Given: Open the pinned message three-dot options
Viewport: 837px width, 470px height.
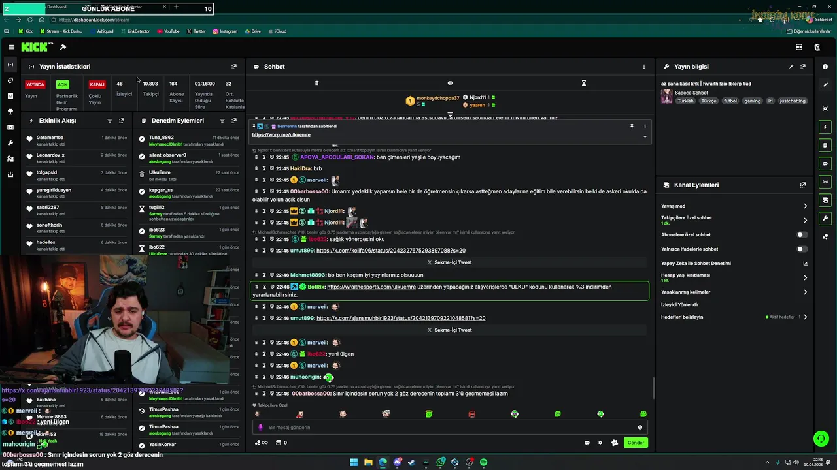Looking at the screenshot, I should tap(645, 126).
